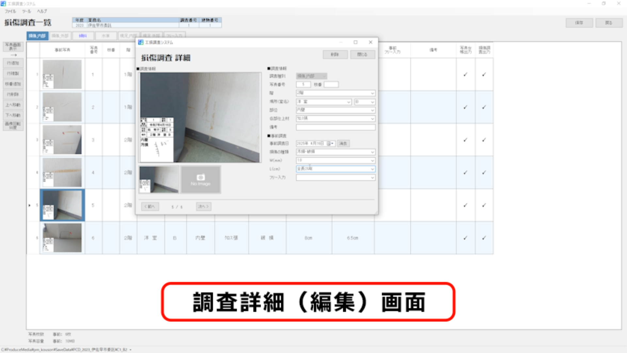Expand the room name (洋室) dropdown
This screenshot has width=627, height=353.
coord(348,102)
